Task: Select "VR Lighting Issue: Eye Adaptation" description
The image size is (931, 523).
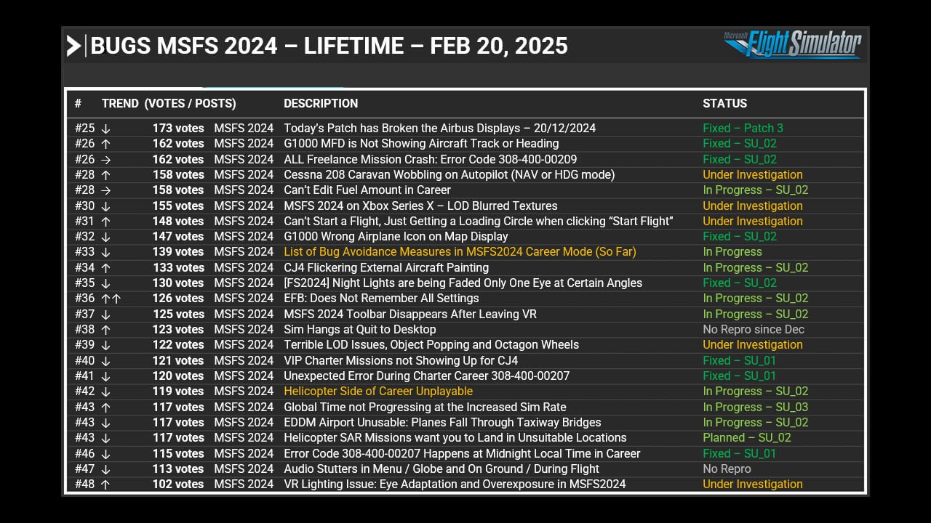Action: coord(455,485)
